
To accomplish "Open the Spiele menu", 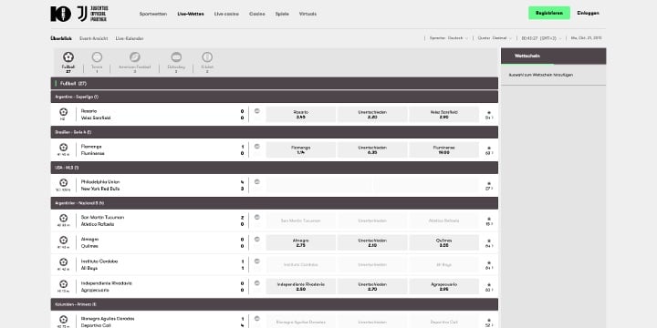I will click(282, 14).
